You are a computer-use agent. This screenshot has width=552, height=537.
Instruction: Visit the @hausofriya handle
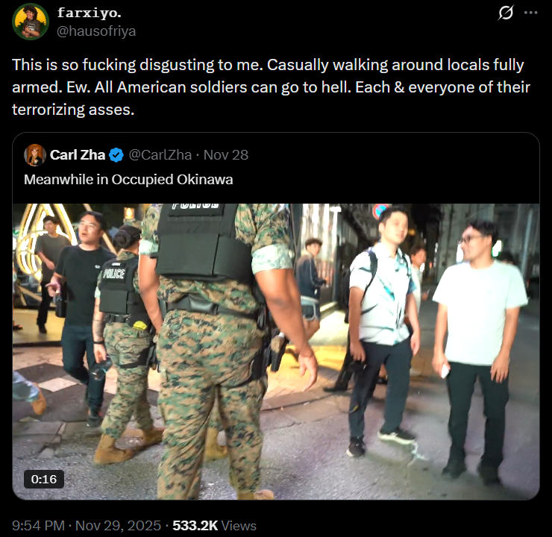[x=96, y=31]
